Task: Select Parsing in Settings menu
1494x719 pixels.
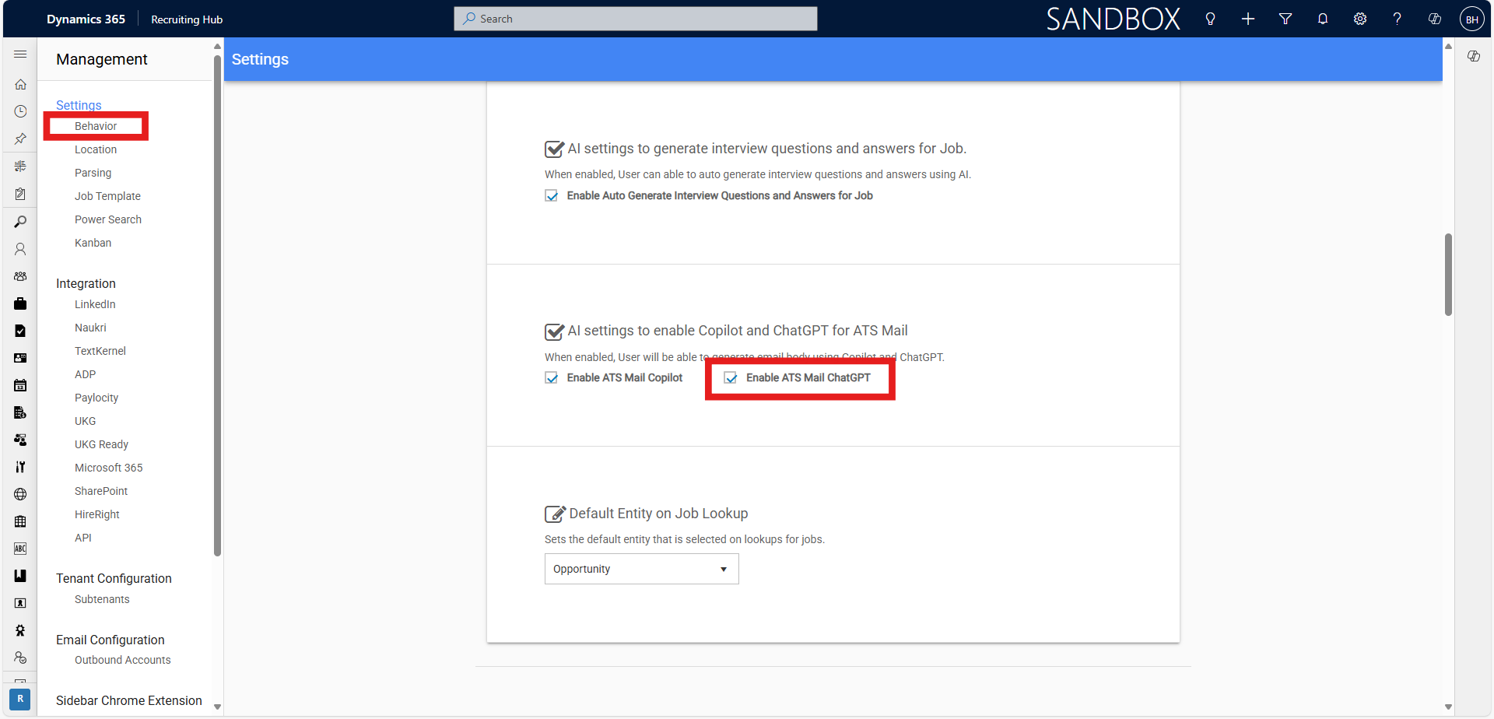Action: 93,173
